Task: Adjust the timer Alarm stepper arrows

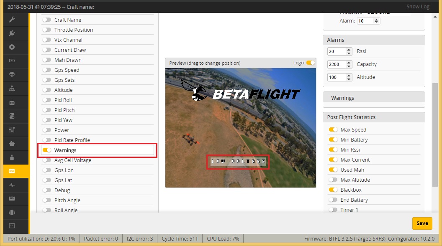Action: click(x=376, y=21)
